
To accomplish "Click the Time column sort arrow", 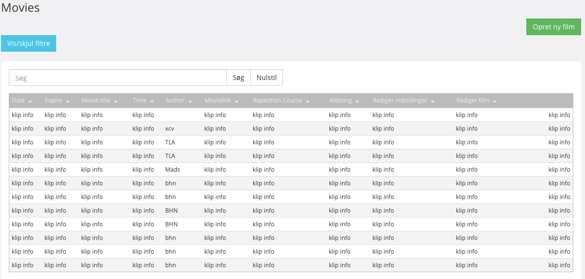I will point(152,101).
